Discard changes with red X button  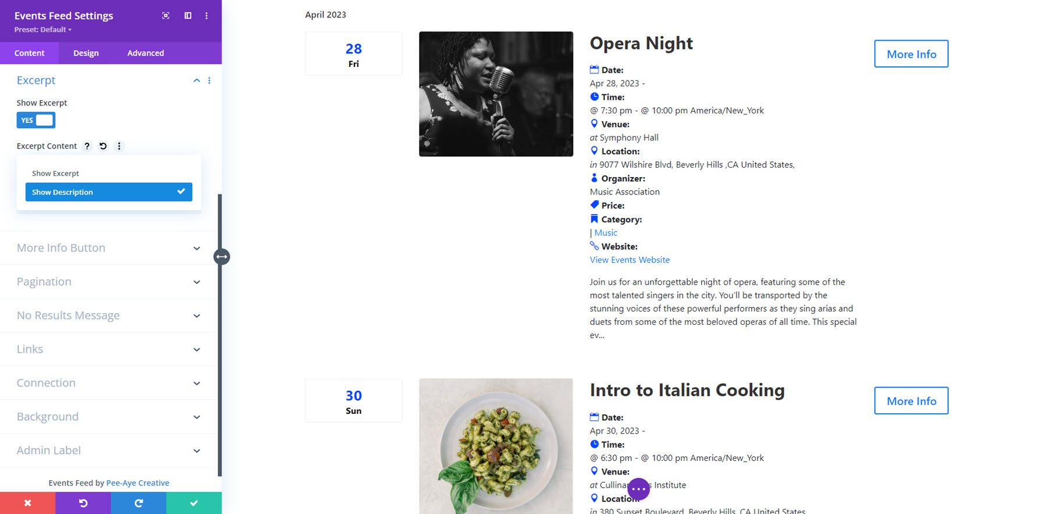pos(27,503)
